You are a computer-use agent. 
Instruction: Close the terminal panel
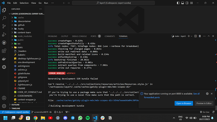(x=213, y=36)
